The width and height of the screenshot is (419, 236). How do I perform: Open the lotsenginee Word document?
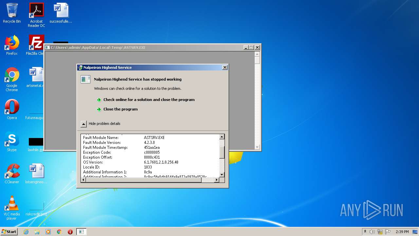[36, 174]
